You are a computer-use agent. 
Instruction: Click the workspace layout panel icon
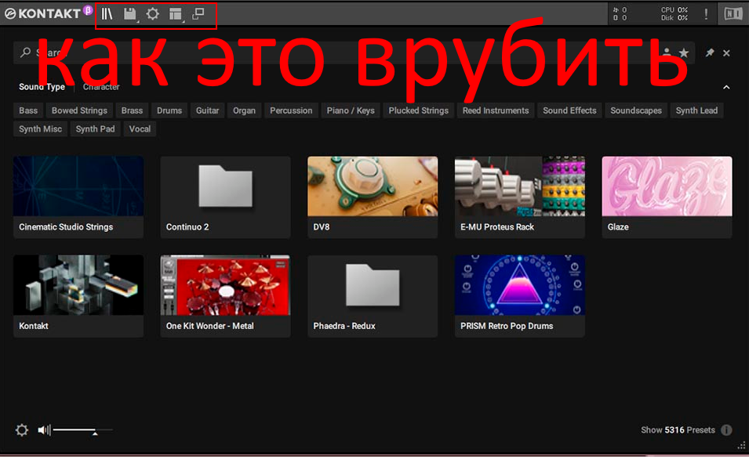(x=176, y=13)
